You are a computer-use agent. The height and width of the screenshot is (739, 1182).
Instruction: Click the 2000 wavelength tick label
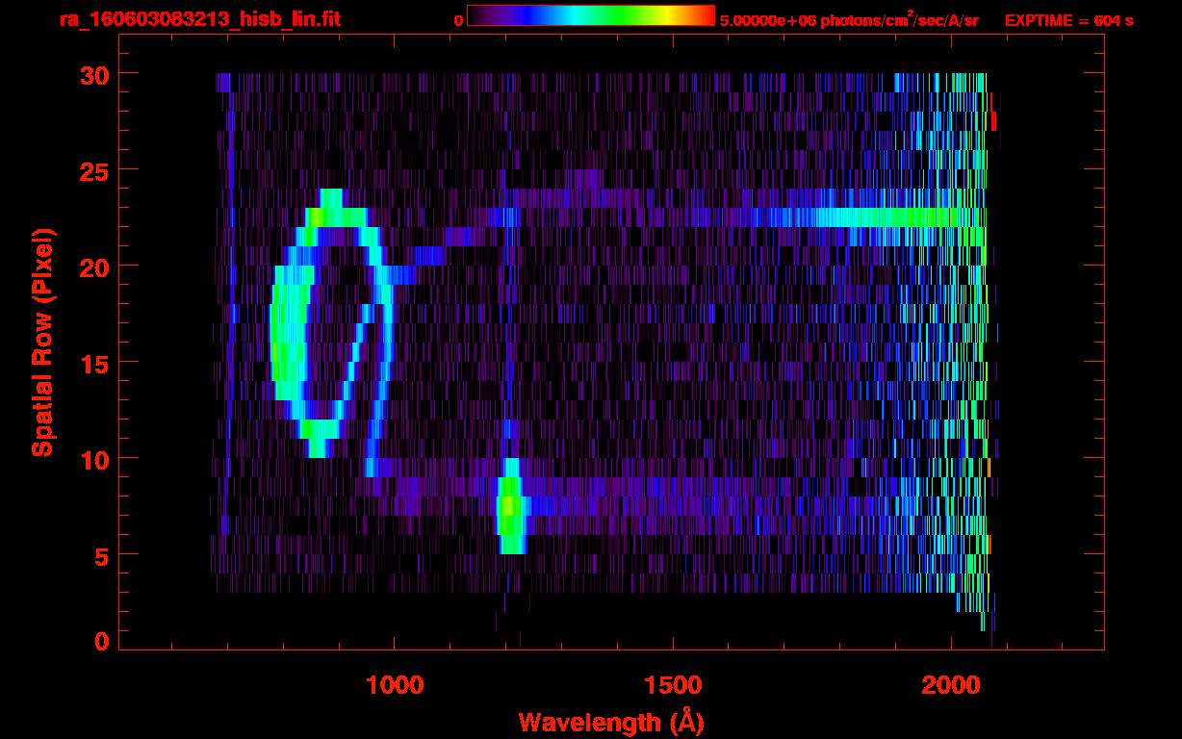tap(951, 685)
